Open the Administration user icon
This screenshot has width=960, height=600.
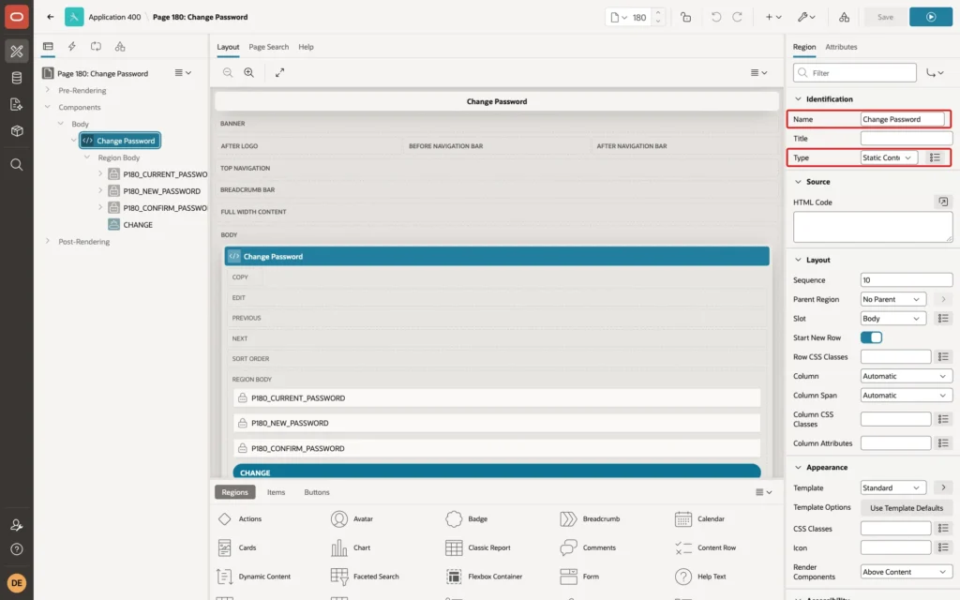17,525
